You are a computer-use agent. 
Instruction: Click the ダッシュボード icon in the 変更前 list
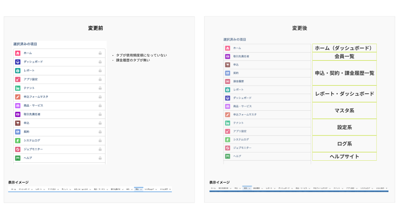coord(18,62)
